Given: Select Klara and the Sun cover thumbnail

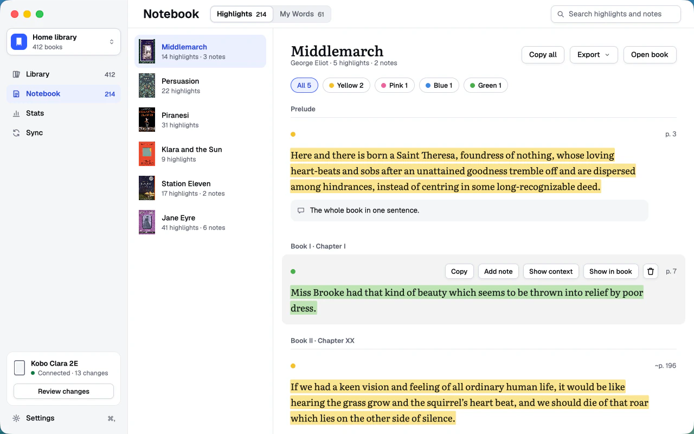Looking at the screenshot, I should click(147, 154).
